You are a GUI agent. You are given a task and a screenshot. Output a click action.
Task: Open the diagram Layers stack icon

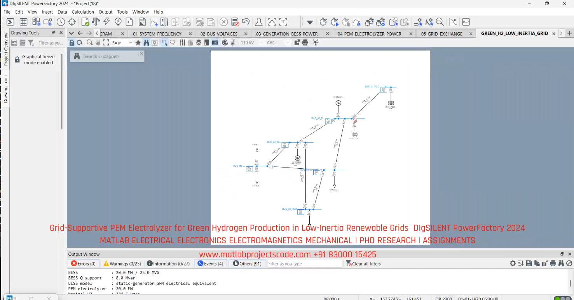coord(199,43)
